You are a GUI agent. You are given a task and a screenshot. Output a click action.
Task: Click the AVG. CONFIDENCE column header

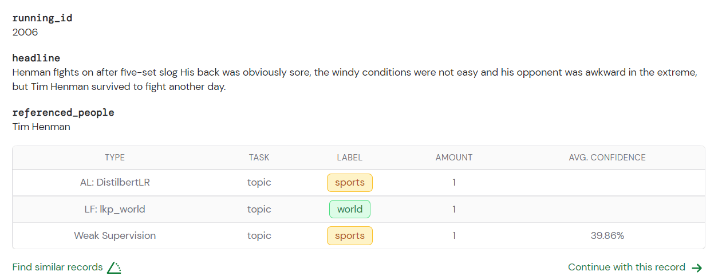click(x=608, y=158)
